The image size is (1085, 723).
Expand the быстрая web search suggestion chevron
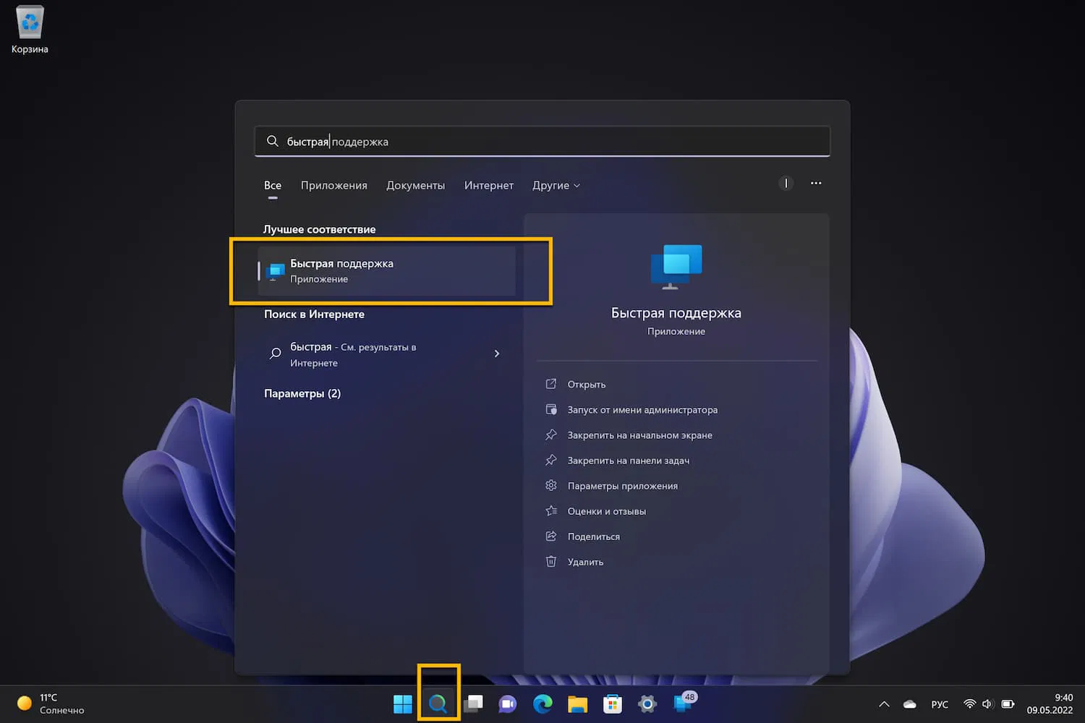click(x=496, y=354)
